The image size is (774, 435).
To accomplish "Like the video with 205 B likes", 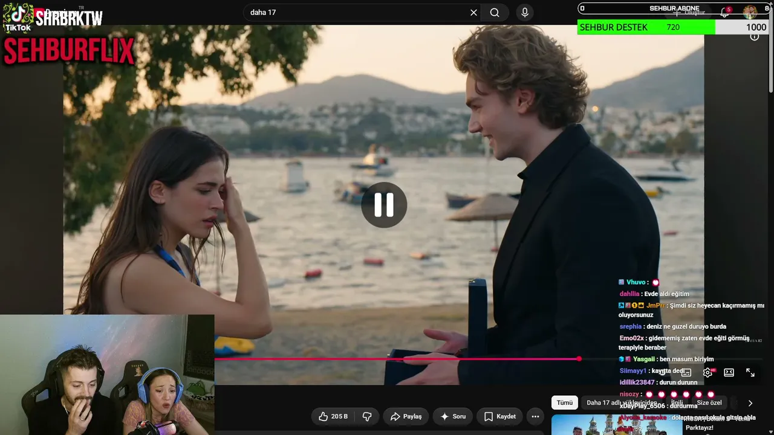I will (333, 416).
